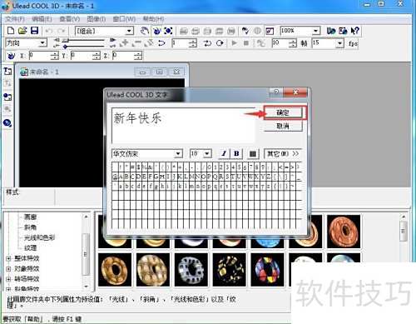Choose the copper wood-grain ring thumbnail
Image resolution: width=416 pixels, height=324 pixels.
click(x=344, y=232)
